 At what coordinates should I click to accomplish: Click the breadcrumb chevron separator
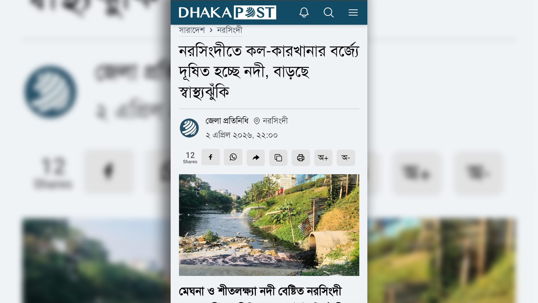coord(211,30)
